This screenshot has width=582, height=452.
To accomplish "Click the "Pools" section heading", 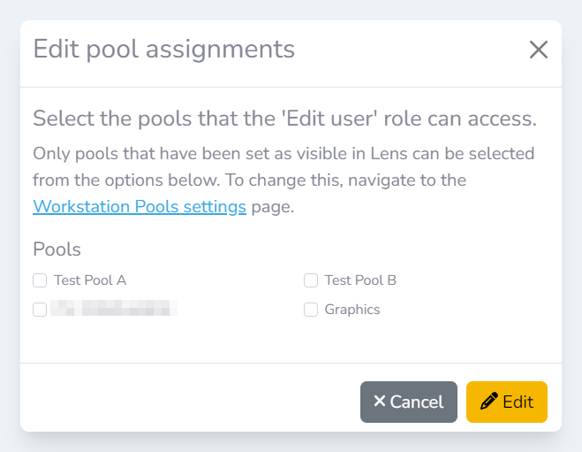I will click(x=57, y=249).
